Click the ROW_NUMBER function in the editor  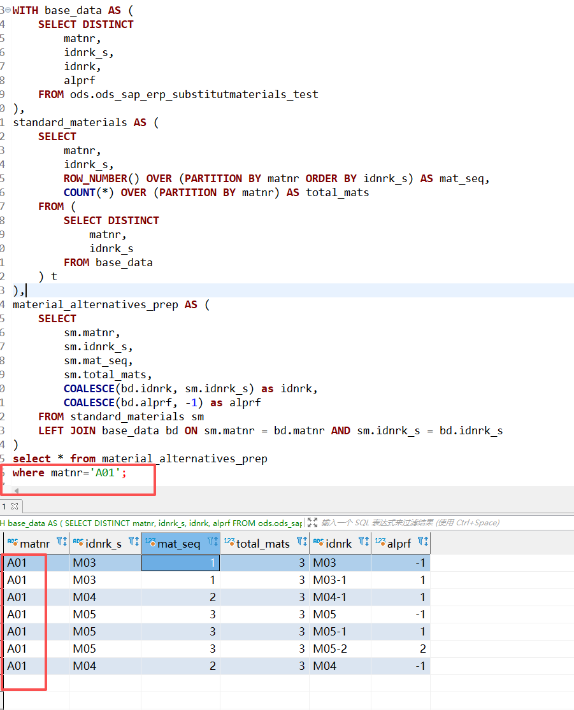(101, 178)
